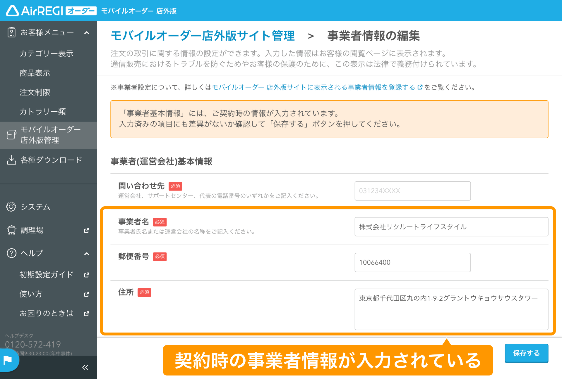Edit the 事業者名 text field

[x=451, y=226]
